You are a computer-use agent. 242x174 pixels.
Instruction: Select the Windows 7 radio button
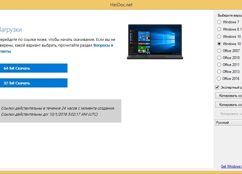(219, 22)
